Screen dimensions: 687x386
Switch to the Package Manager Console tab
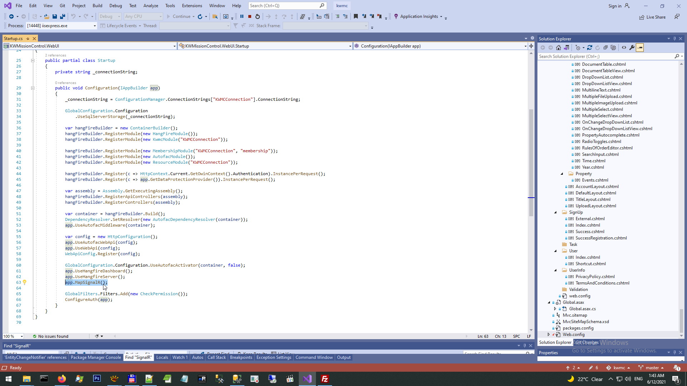click(x=96, y=357)
